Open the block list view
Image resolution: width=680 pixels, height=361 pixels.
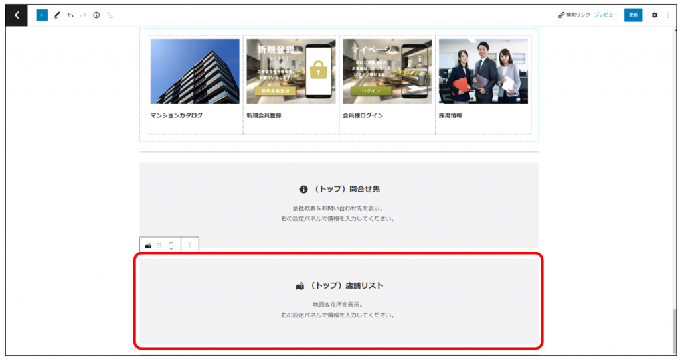pos(110,15)
